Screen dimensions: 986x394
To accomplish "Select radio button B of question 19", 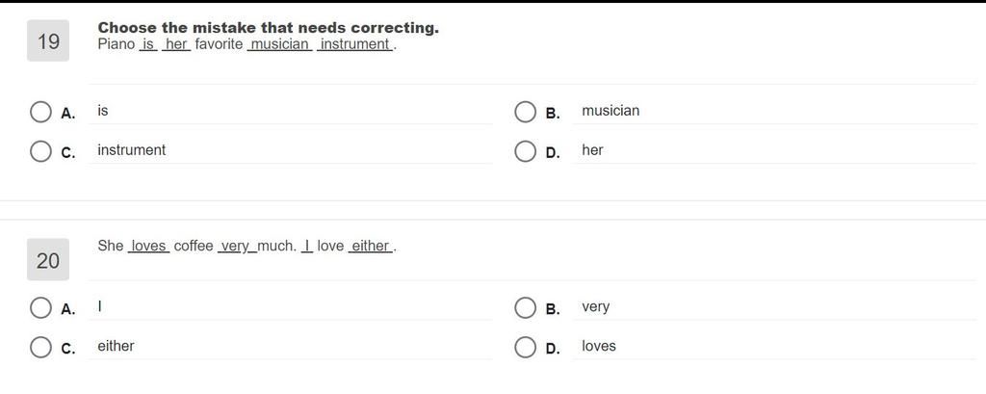I will point(525,112).
